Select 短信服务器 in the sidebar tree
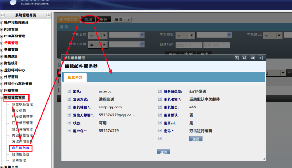292x168 pixels. click(x=20, y=154)
